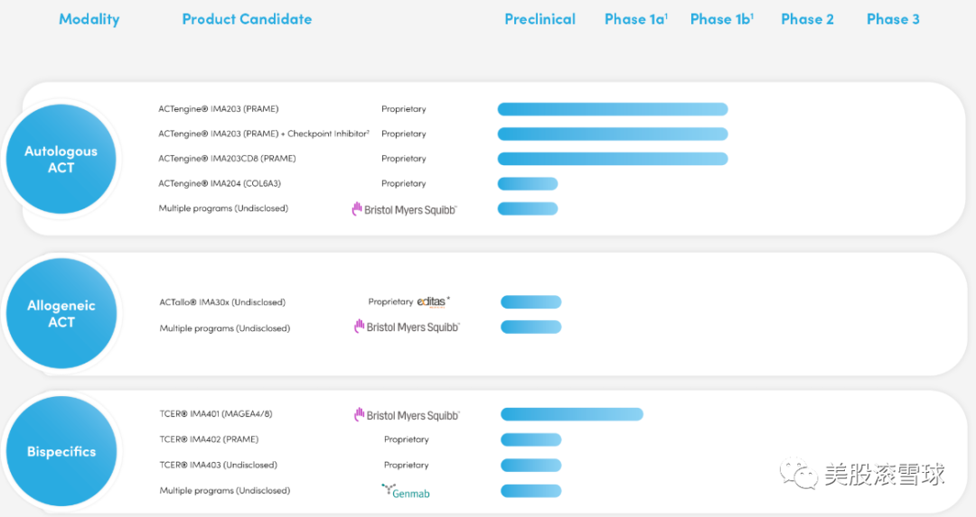This screenshot has height=517, width=976.
Task: Click the Bristol Myers Squibb logo in the Autologous section
Action: point(404,209)
